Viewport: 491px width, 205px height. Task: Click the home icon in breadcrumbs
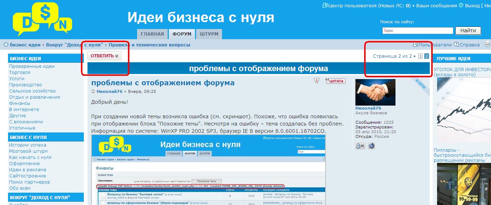pyautogui.click(x=6, y=45)
